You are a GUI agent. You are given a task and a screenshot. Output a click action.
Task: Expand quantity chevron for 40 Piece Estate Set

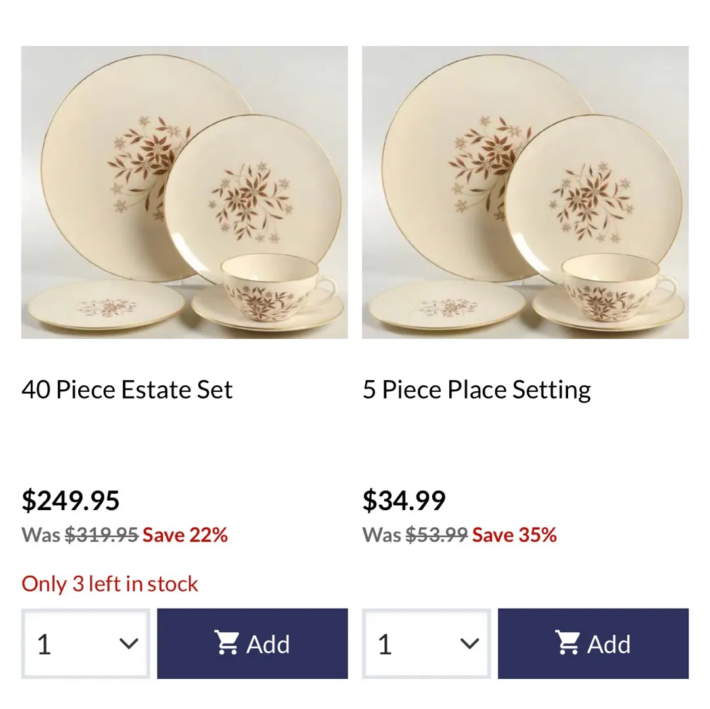[x=129, y=644]
